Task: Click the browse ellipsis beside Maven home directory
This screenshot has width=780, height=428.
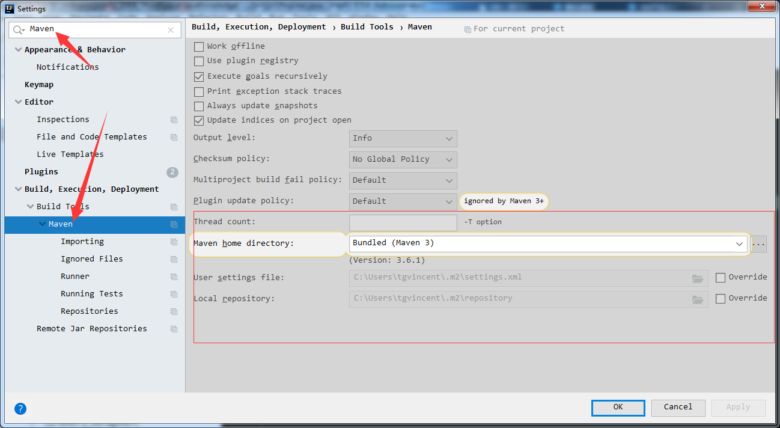Action: click(759, 243)
